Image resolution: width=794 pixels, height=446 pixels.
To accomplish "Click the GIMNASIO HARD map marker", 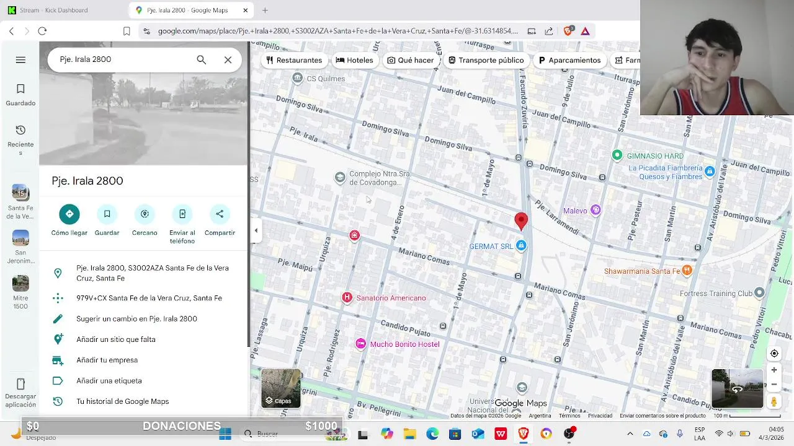I will pos(617,155).
